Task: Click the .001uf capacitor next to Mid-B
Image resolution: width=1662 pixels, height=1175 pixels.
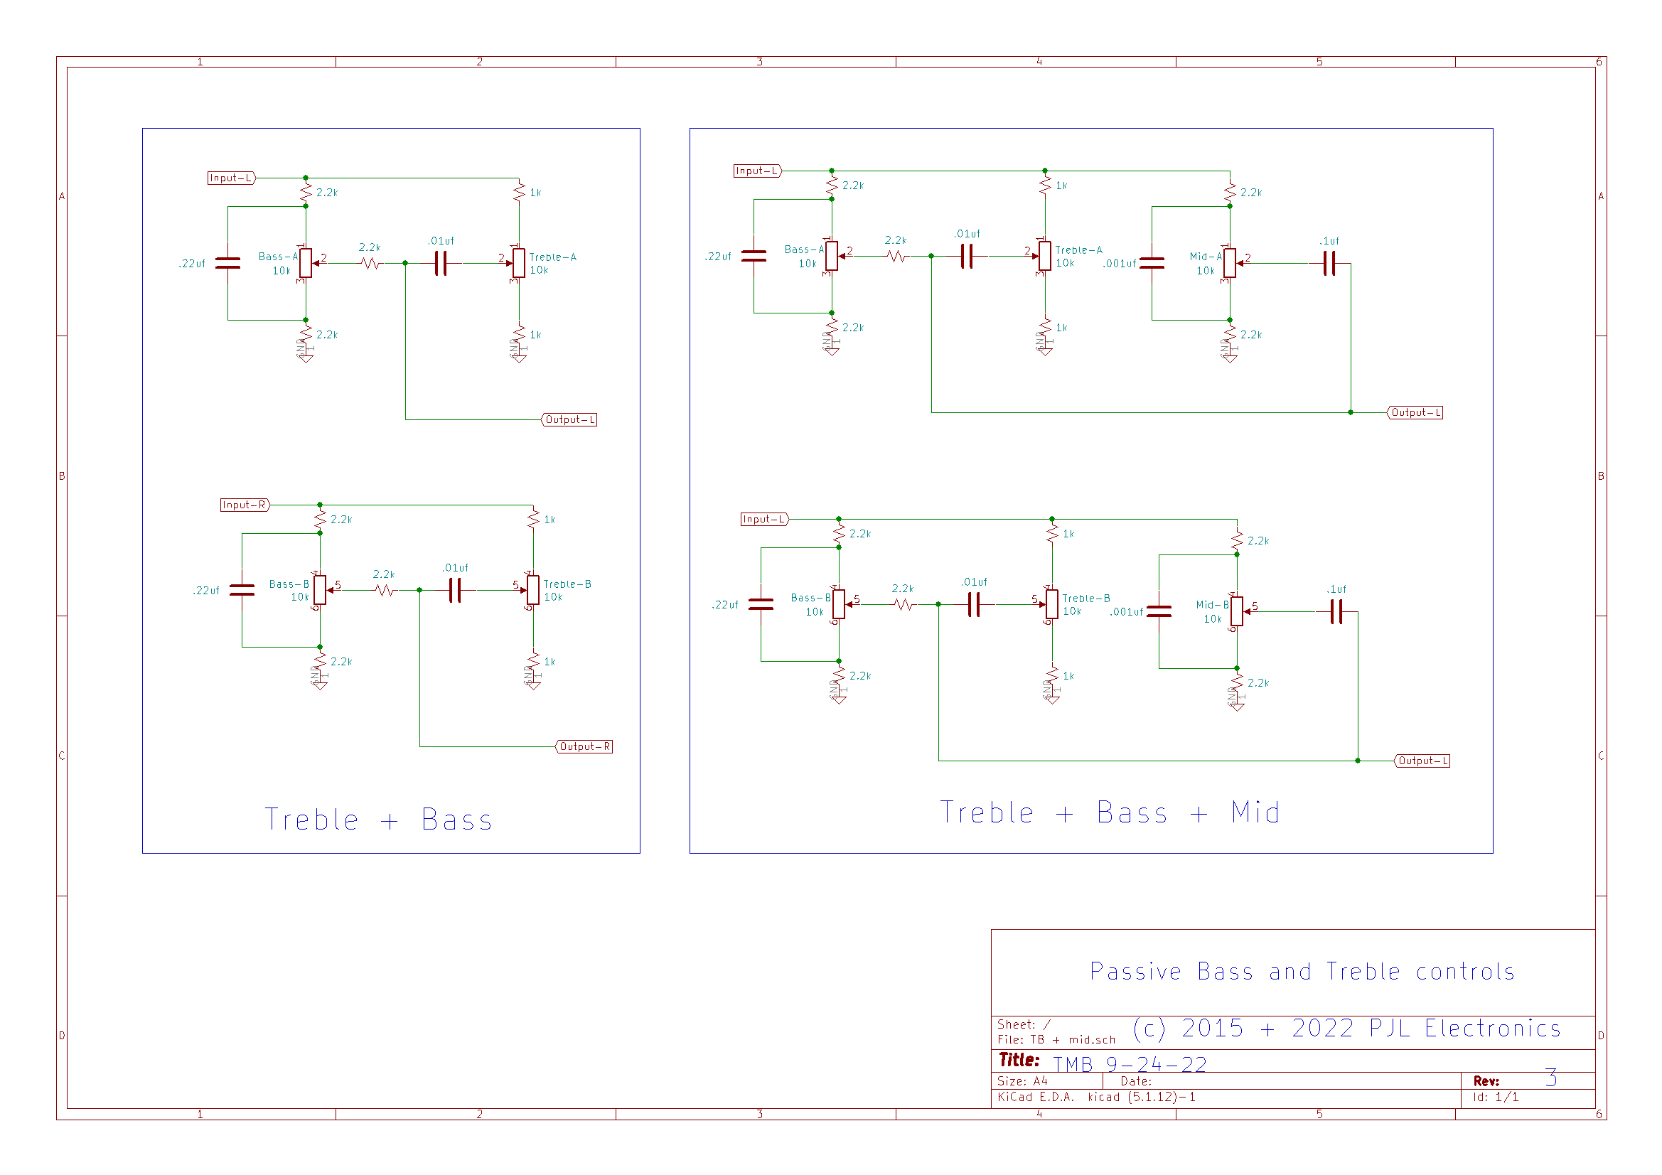Action: click(1159, 612)
